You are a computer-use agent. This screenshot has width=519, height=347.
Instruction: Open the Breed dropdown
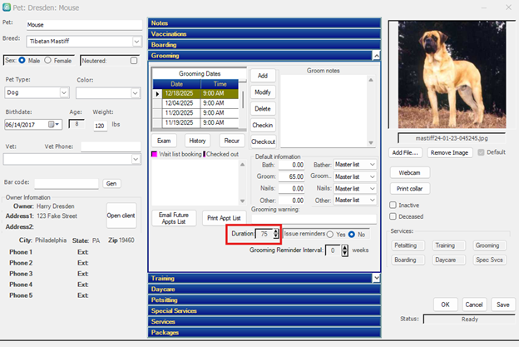pyautogui.click(x=136, y=42)
